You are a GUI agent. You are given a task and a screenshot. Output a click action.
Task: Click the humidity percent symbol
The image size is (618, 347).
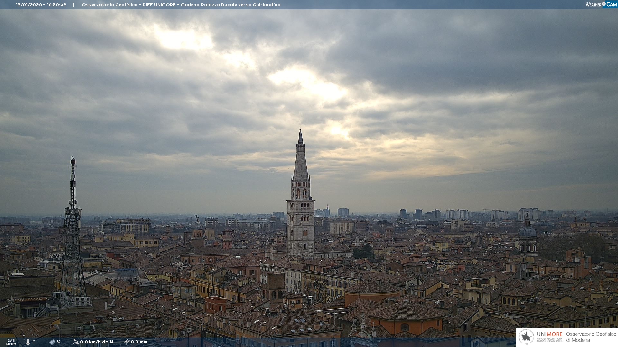[x=58, y=342]
